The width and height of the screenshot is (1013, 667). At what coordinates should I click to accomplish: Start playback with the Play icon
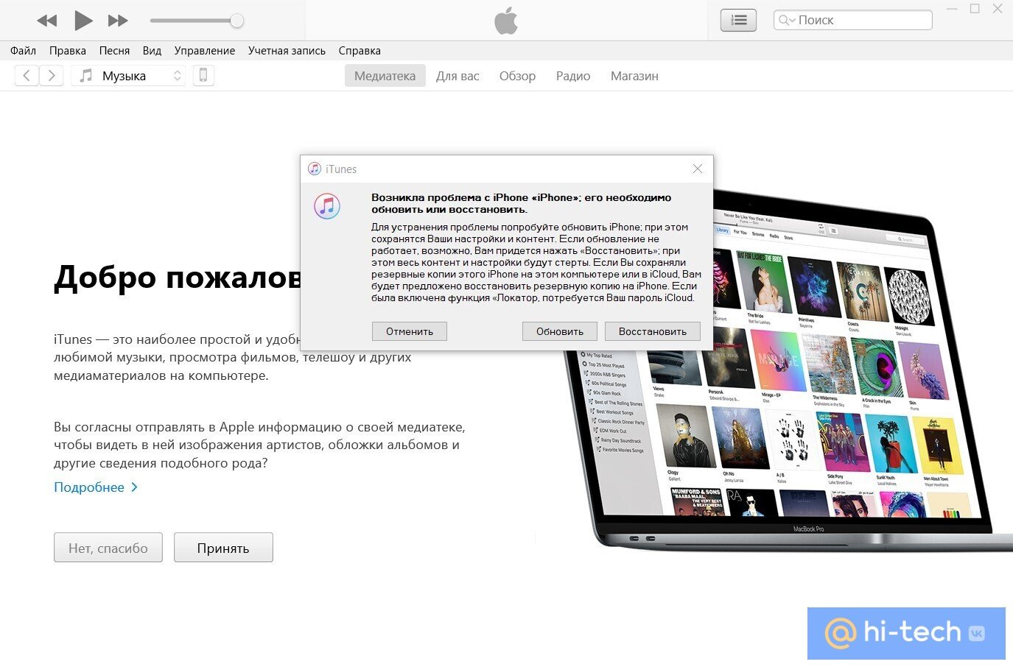[83, 21]
